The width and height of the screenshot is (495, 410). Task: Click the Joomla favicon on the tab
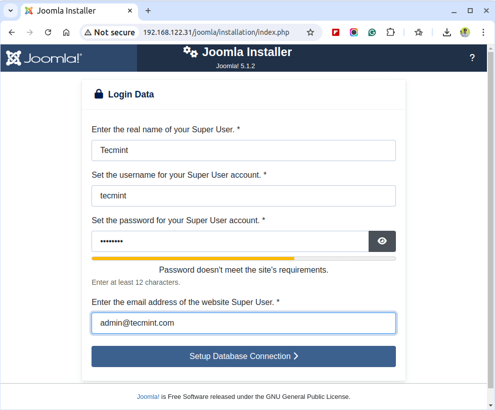click(x=29, y=11)
